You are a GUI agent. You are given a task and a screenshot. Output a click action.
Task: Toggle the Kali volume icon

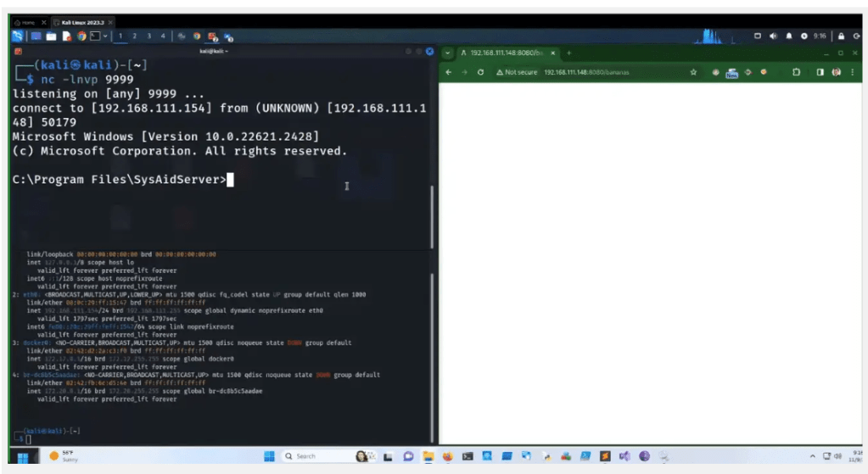click(773, 36)
